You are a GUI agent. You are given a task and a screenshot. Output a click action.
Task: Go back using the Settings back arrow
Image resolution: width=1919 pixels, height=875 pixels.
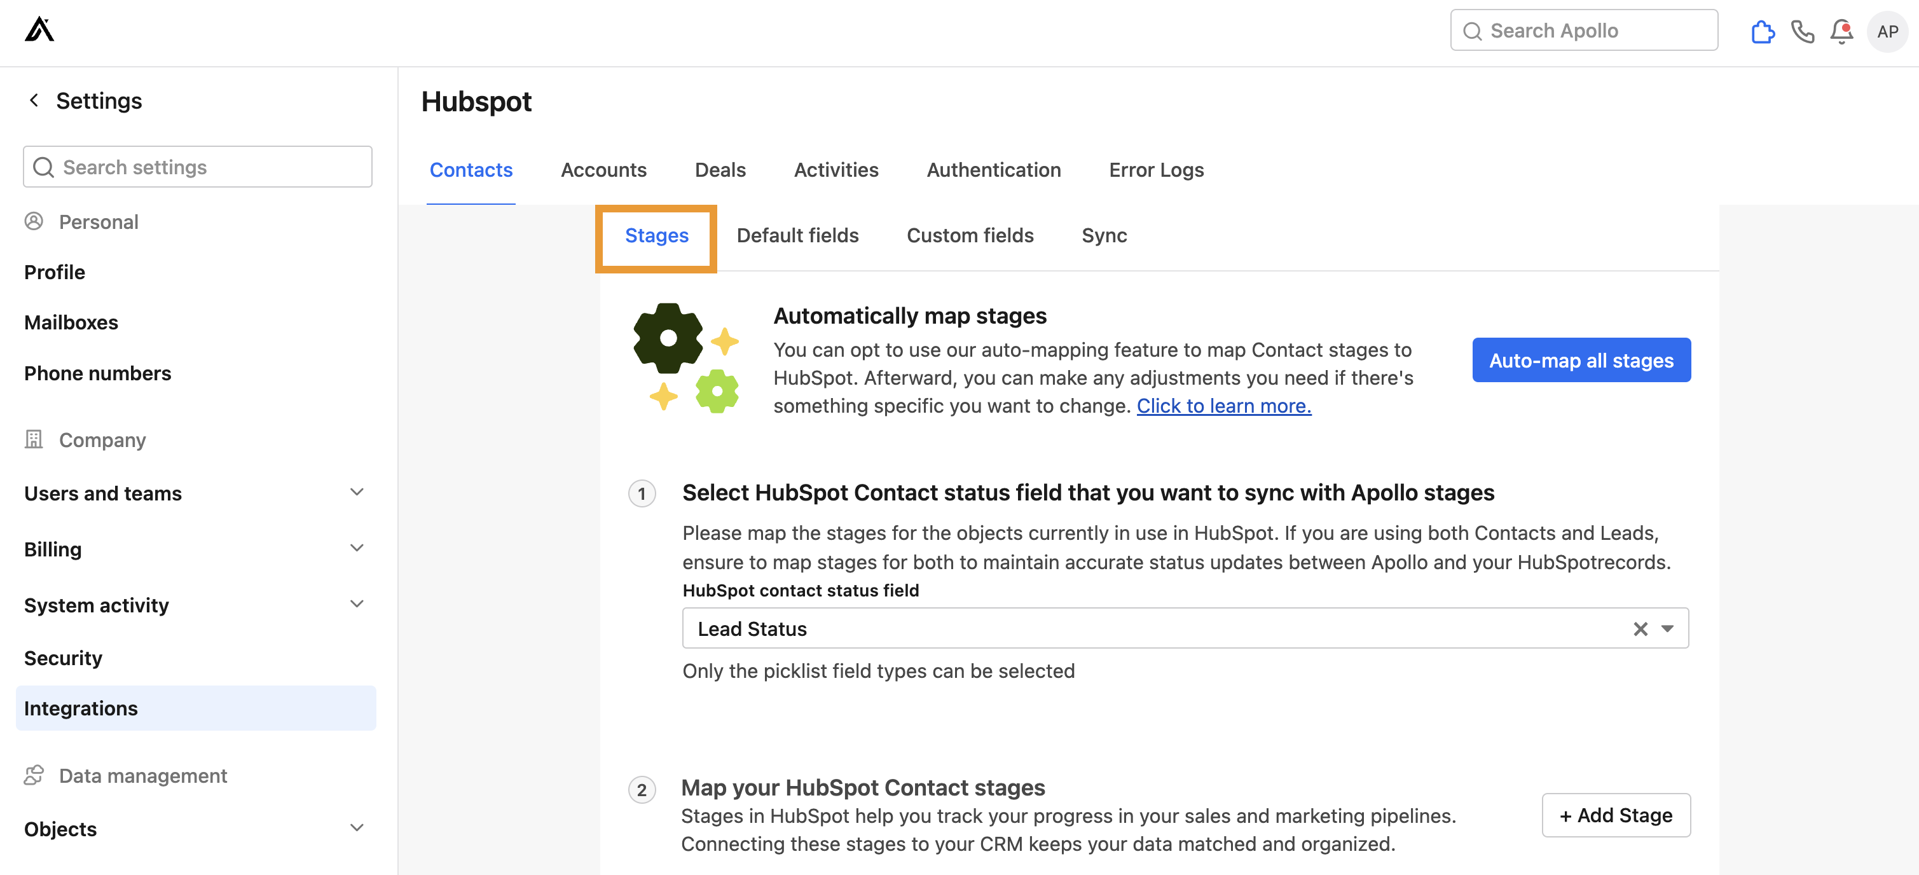(34, 100)
